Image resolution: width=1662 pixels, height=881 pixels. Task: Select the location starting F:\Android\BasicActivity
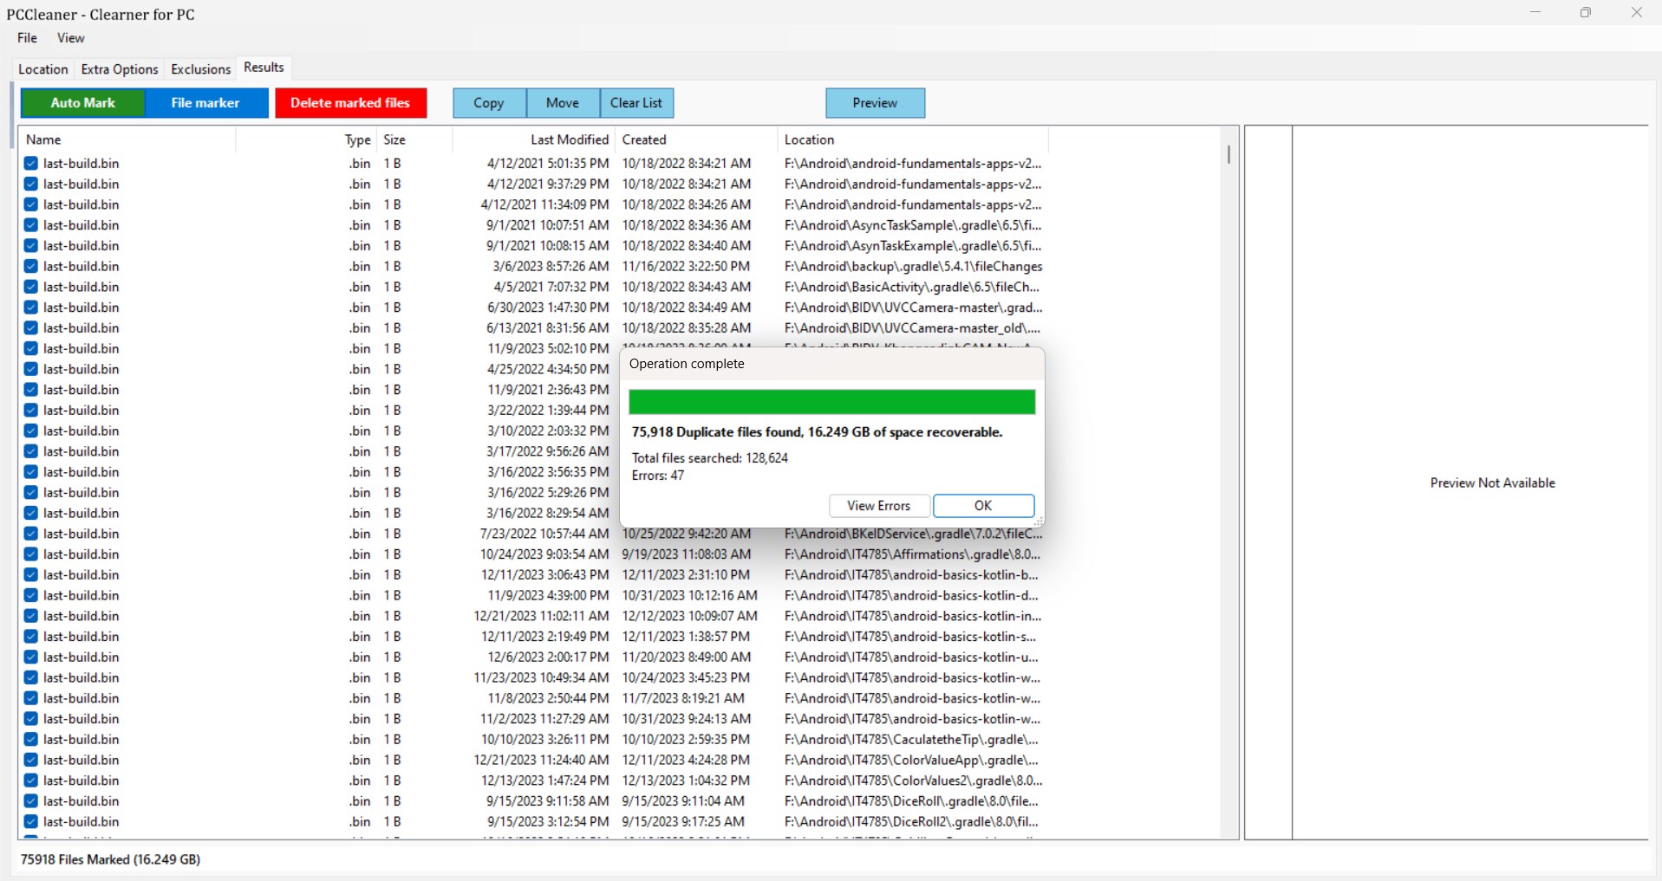912,287
